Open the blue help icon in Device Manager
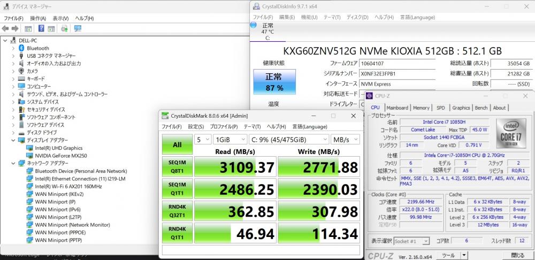The height and width of the screenshot is (260, 535). click(41, 29)
